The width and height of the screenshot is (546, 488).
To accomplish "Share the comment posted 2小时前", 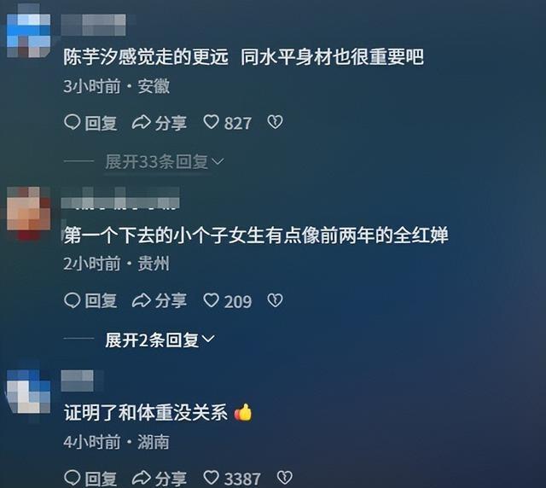I will (x=160, y=300).
